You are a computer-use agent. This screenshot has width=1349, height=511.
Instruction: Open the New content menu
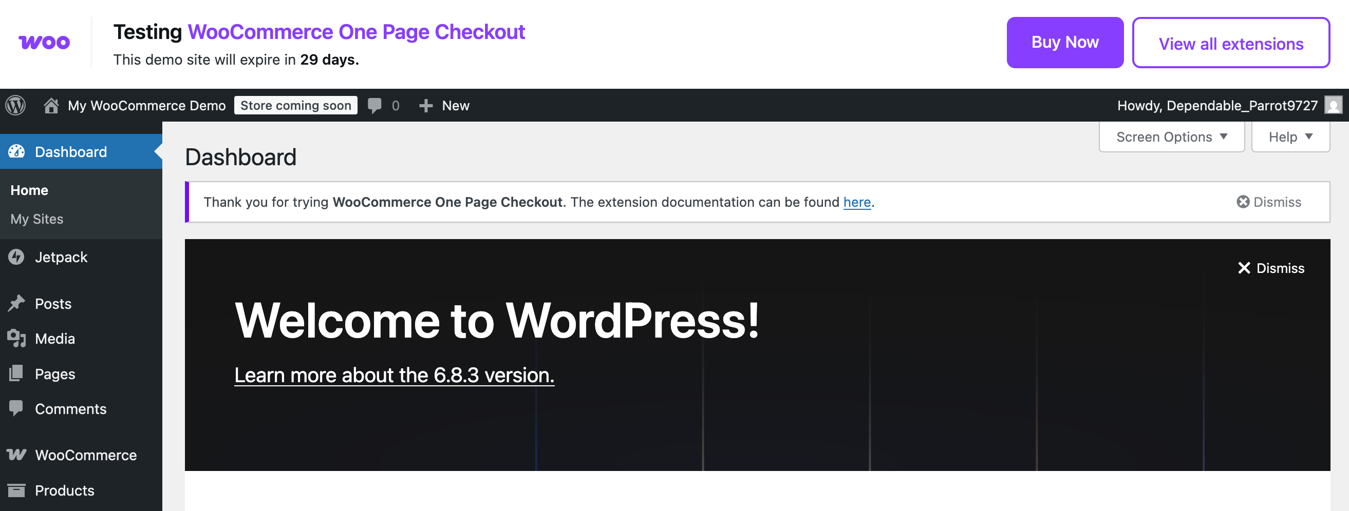click(x=444, y=105)
